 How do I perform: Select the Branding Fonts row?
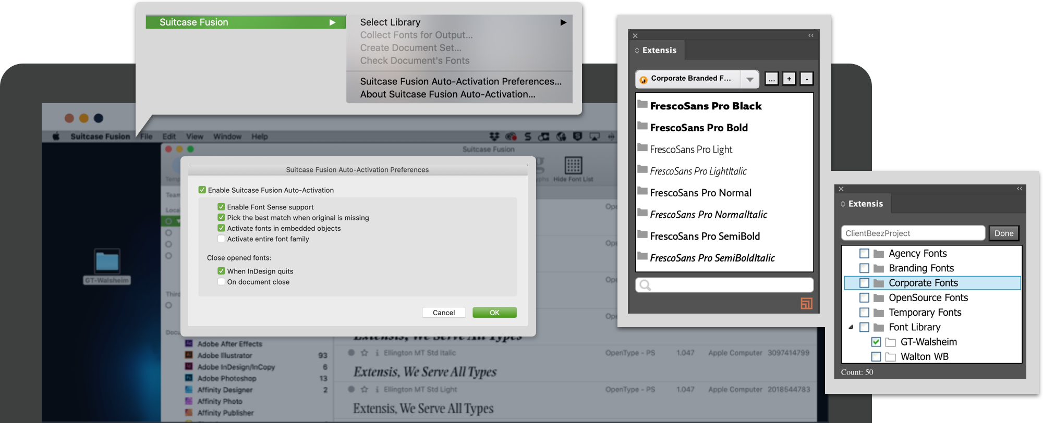[932, 268]
